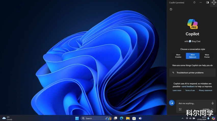The width and height of the screenshot is (217, 121).
Task: Click the Copilot PRE logo
Action: tap(192, 24)
